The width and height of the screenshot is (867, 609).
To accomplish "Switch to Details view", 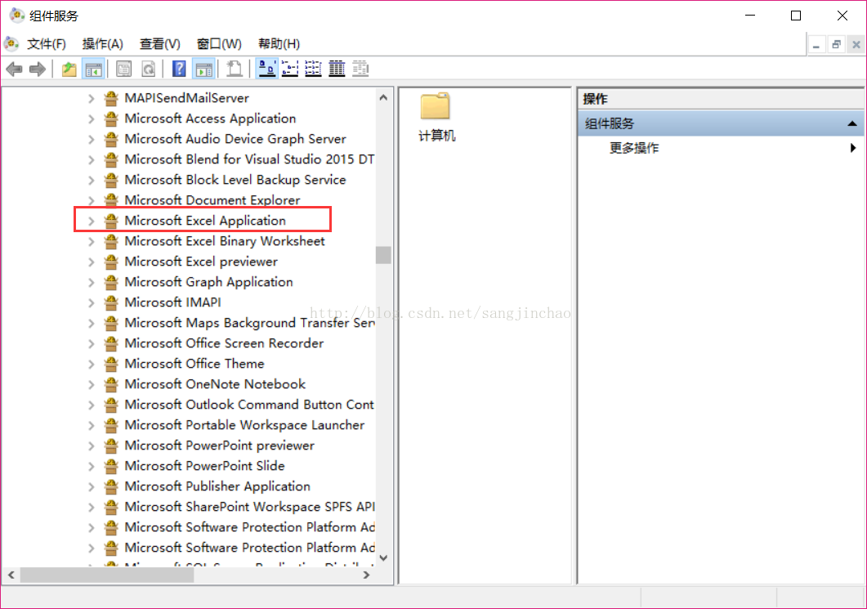I will click(336, 69).
